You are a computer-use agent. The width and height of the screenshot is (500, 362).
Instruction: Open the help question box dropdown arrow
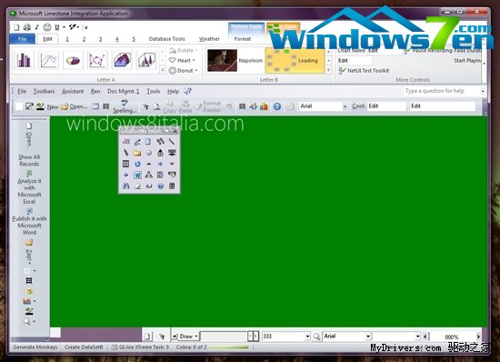[x=483, y=91]
